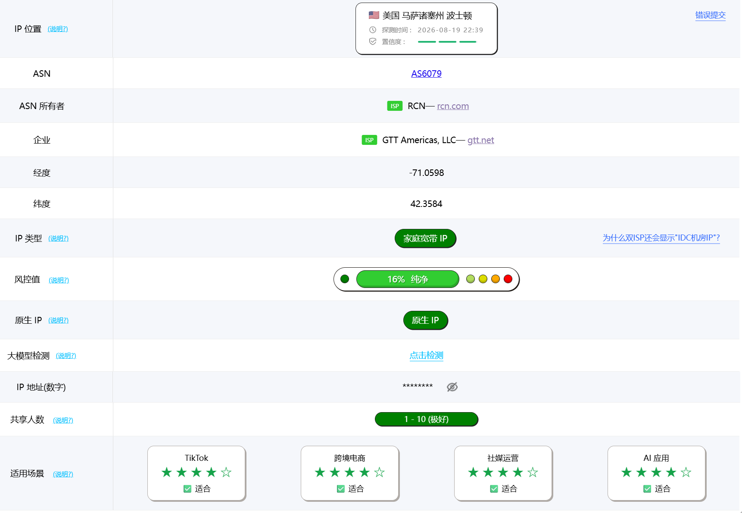The width and height of the screenshot is (742, 513).
Task: Click the masked IP address asterisks
Action: tap(418, 386)
